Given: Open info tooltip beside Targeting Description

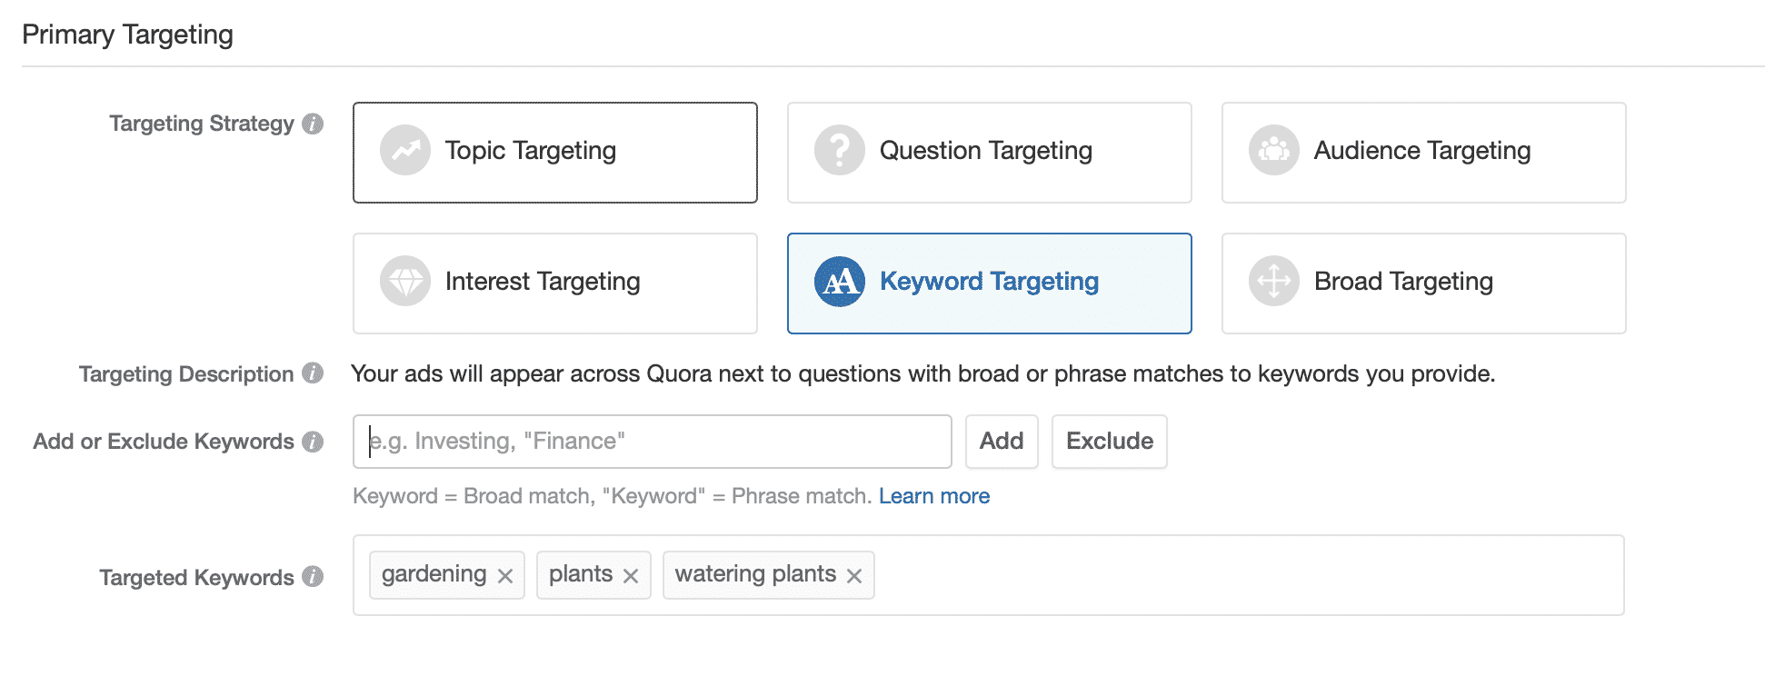Looking at the screenshot, I should coord(313,373).
